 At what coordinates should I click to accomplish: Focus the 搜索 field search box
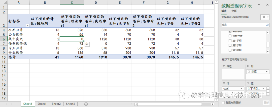pos(244,25)
